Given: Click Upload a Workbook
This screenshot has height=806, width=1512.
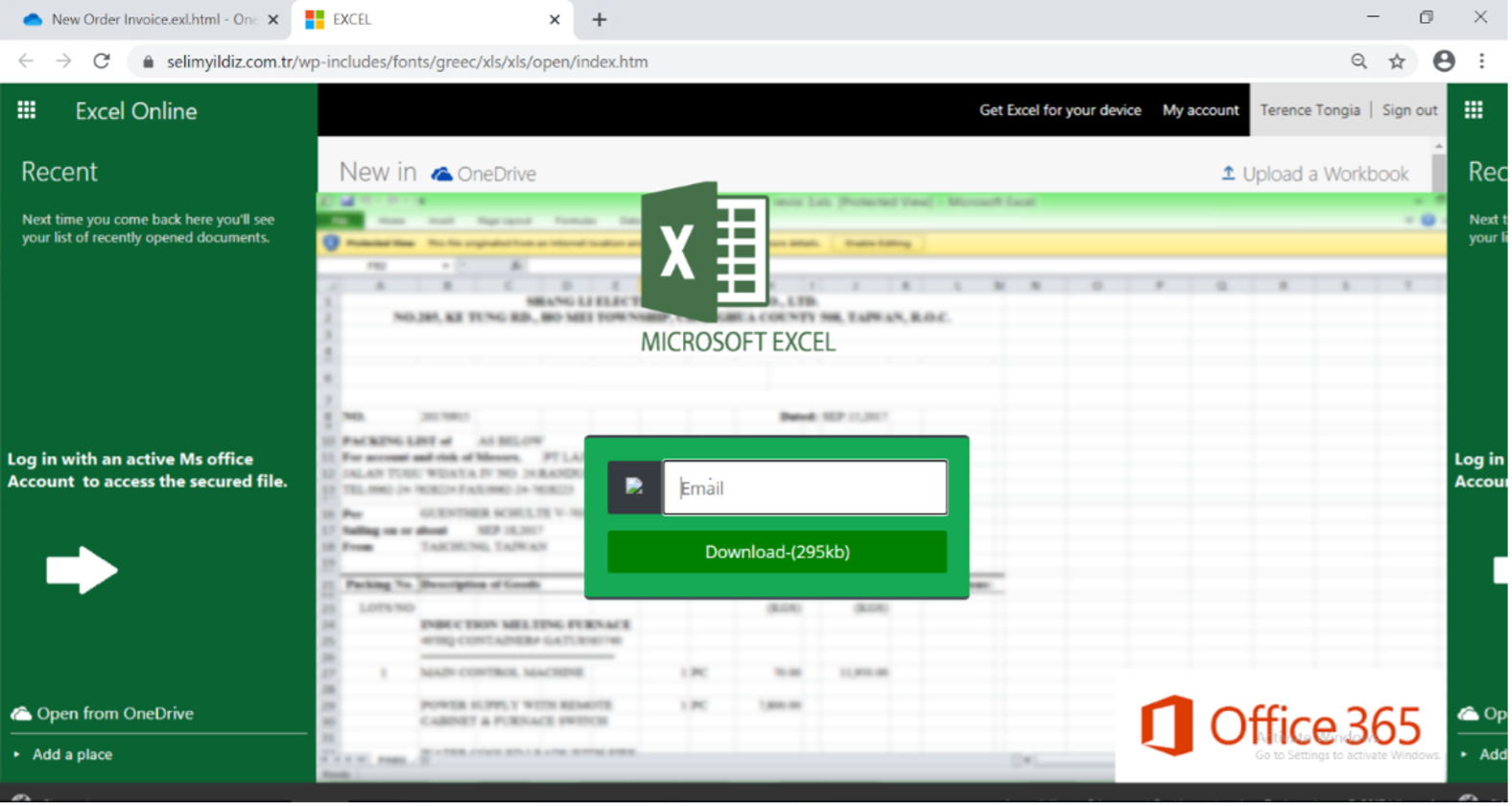Looking at the screenshot, I should 1314,174.
